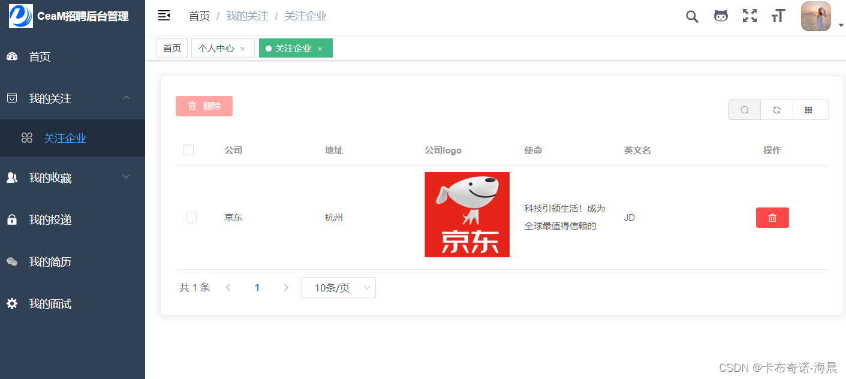Click the gear icon beside 我的面试
This screenshot has width=846, height=379.
click(x=12, y=303)
